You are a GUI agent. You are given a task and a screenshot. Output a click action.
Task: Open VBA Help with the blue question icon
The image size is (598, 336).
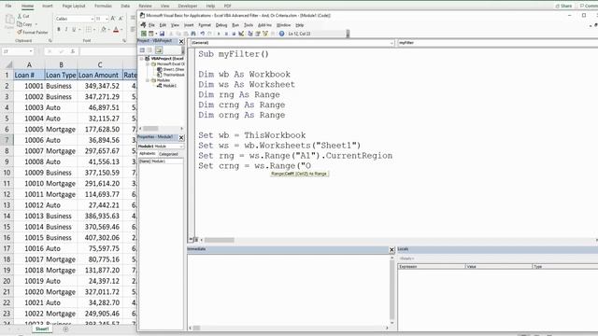tap(282, 34)
